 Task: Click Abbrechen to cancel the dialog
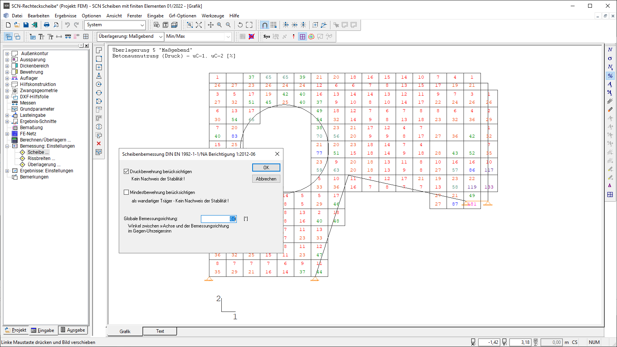tap(266, 179)
